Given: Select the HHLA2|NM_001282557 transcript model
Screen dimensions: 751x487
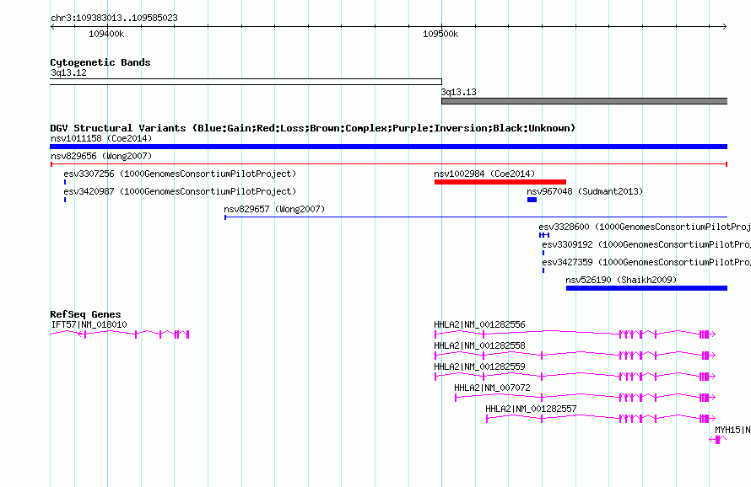Looking at the screenshot, I should coord(601,418).
